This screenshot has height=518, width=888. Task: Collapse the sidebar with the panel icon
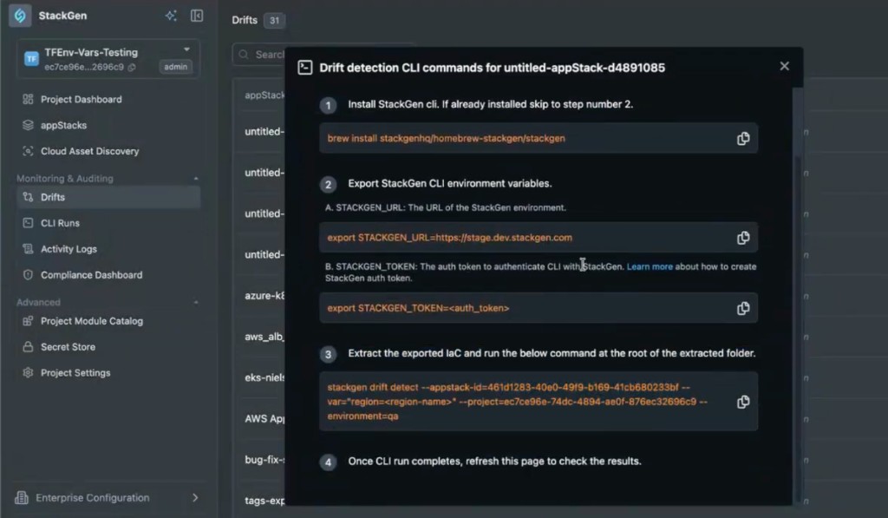197,16
